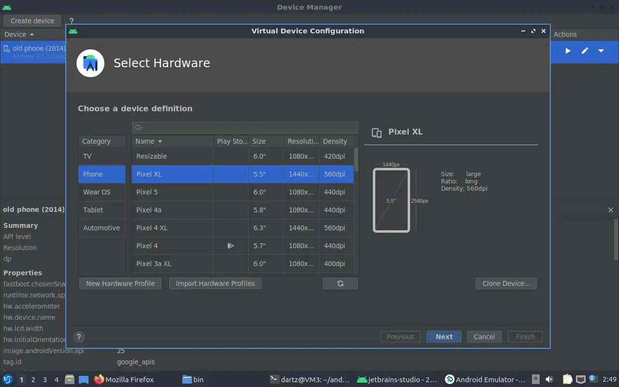Click the volume speaker tray icon

(549, 380)
